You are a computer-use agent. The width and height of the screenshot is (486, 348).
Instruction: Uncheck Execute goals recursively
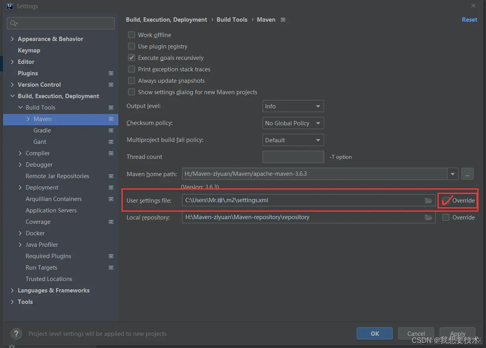click(x=131, y=58)
